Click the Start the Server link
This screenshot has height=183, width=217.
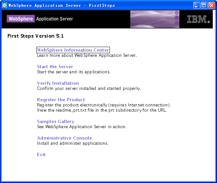point(55,67)
